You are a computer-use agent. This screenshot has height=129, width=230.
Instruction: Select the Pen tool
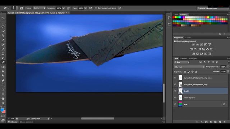pos(3,80)
